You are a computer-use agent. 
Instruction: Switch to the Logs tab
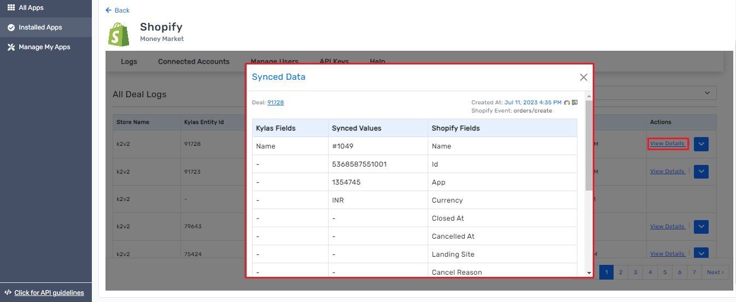pyautogui.click(x=129, y=62)
